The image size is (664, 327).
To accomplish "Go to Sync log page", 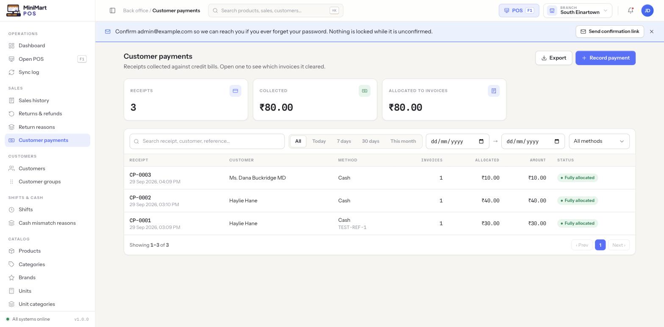I will (47, 72).
